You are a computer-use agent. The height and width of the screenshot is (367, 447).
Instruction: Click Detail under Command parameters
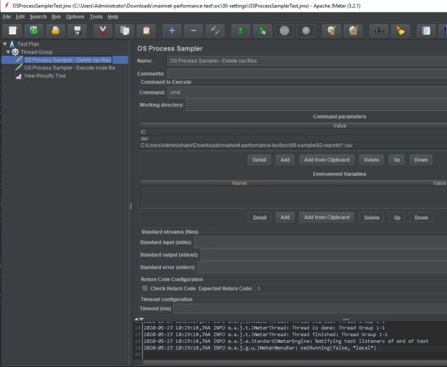pyautogui.click(x=259, y=160)
